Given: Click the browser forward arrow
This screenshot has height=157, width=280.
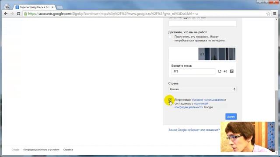Looking at the screenshot, I should [12, 14].
